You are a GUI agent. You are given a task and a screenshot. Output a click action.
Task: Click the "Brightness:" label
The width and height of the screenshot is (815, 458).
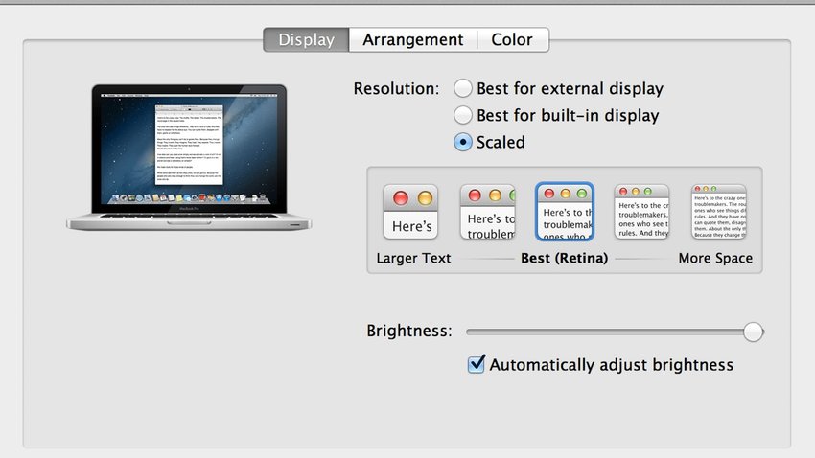point(409,331)
